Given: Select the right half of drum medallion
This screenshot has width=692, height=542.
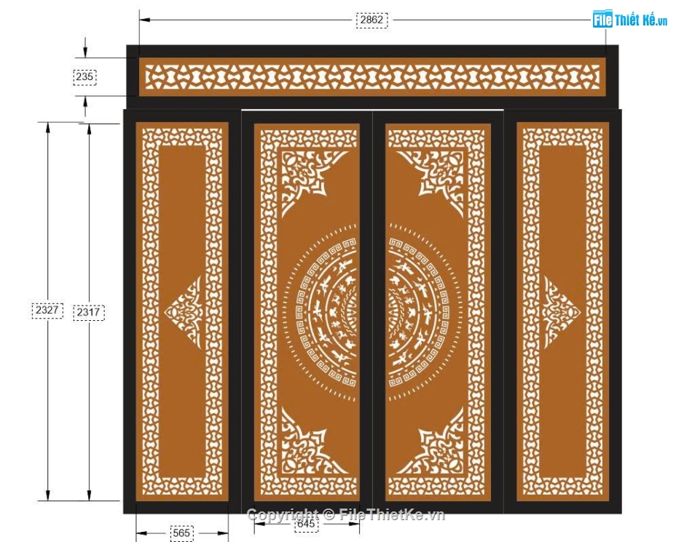Looking at the screenshot, I should click(419, 313).
